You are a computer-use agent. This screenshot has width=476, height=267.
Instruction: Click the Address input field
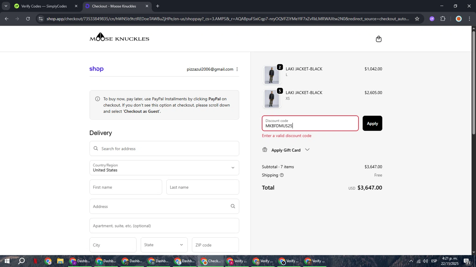pos(164,206)
